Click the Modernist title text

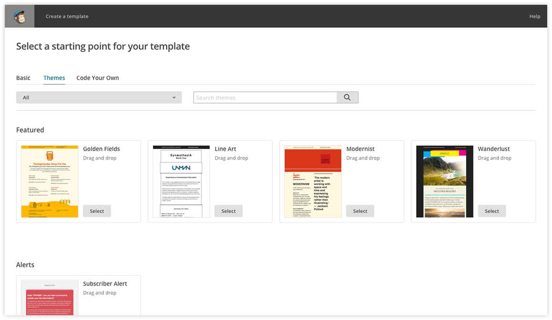[x=361, y=149]
